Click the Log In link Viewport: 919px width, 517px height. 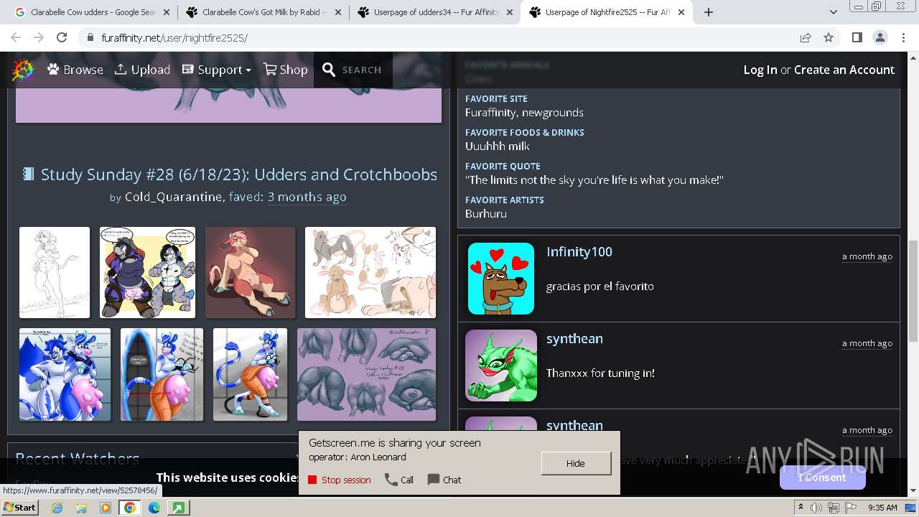760,70
